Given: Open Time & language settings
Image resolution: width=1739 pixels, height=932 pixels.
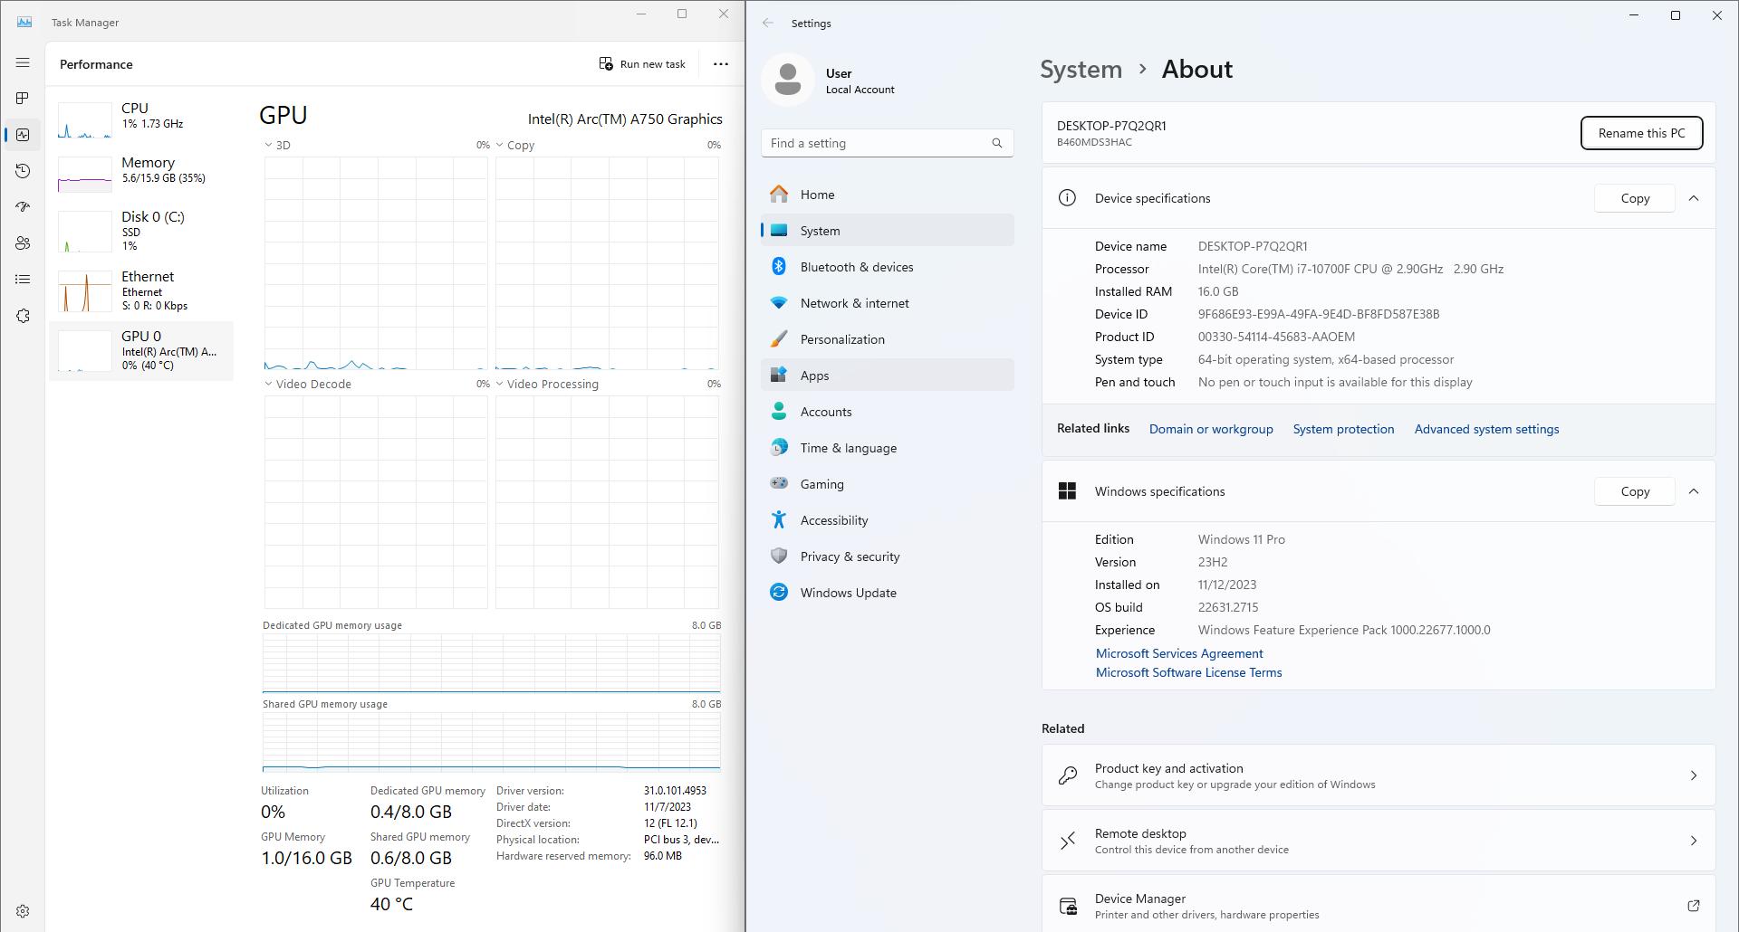Looking at the screenshot, I should 887,448.
